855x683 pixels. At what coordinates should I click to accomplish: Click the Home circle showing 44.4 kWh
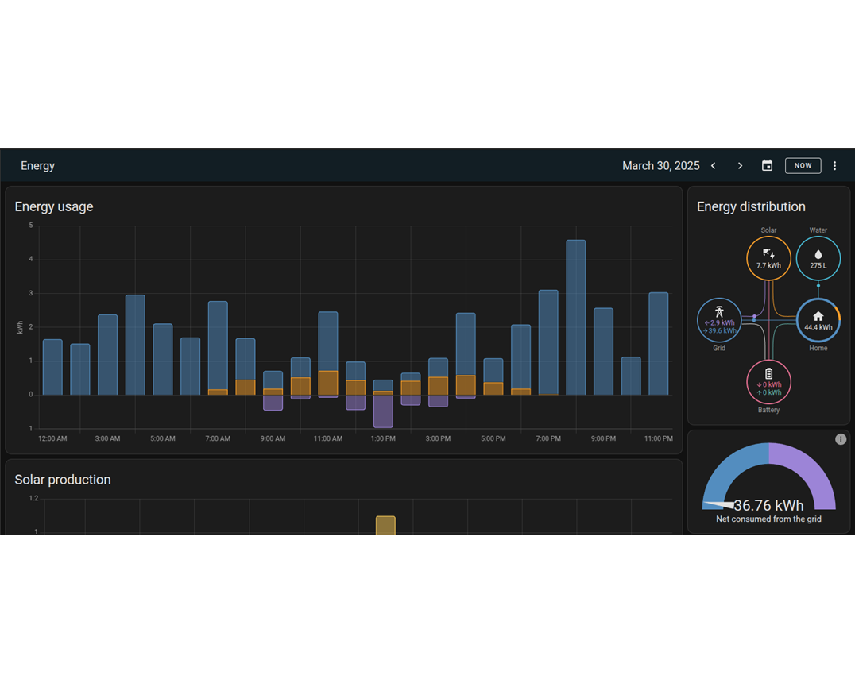coord(818,319)
